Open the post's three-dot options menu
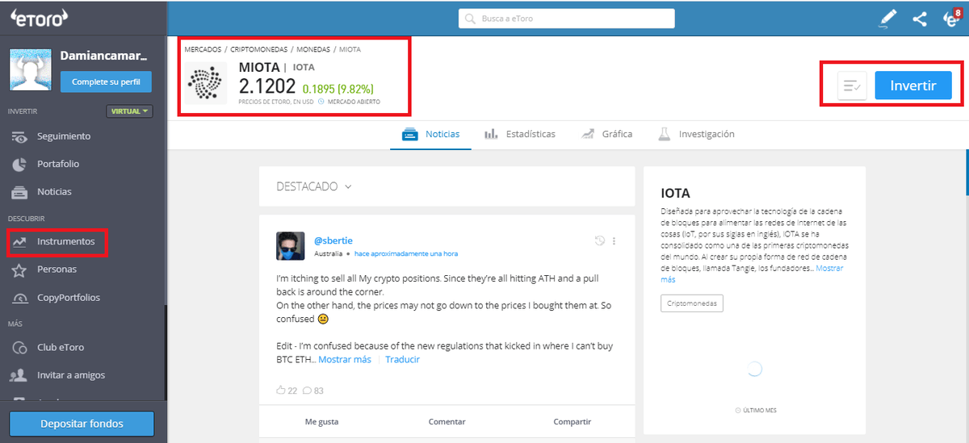Viewport: 969px width, 443px height. 614,240
